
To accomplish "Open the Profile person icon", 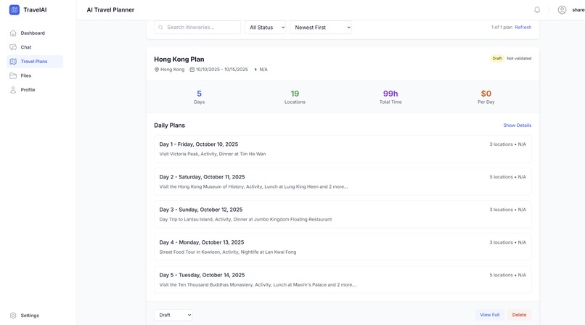I will coord(13,90).
